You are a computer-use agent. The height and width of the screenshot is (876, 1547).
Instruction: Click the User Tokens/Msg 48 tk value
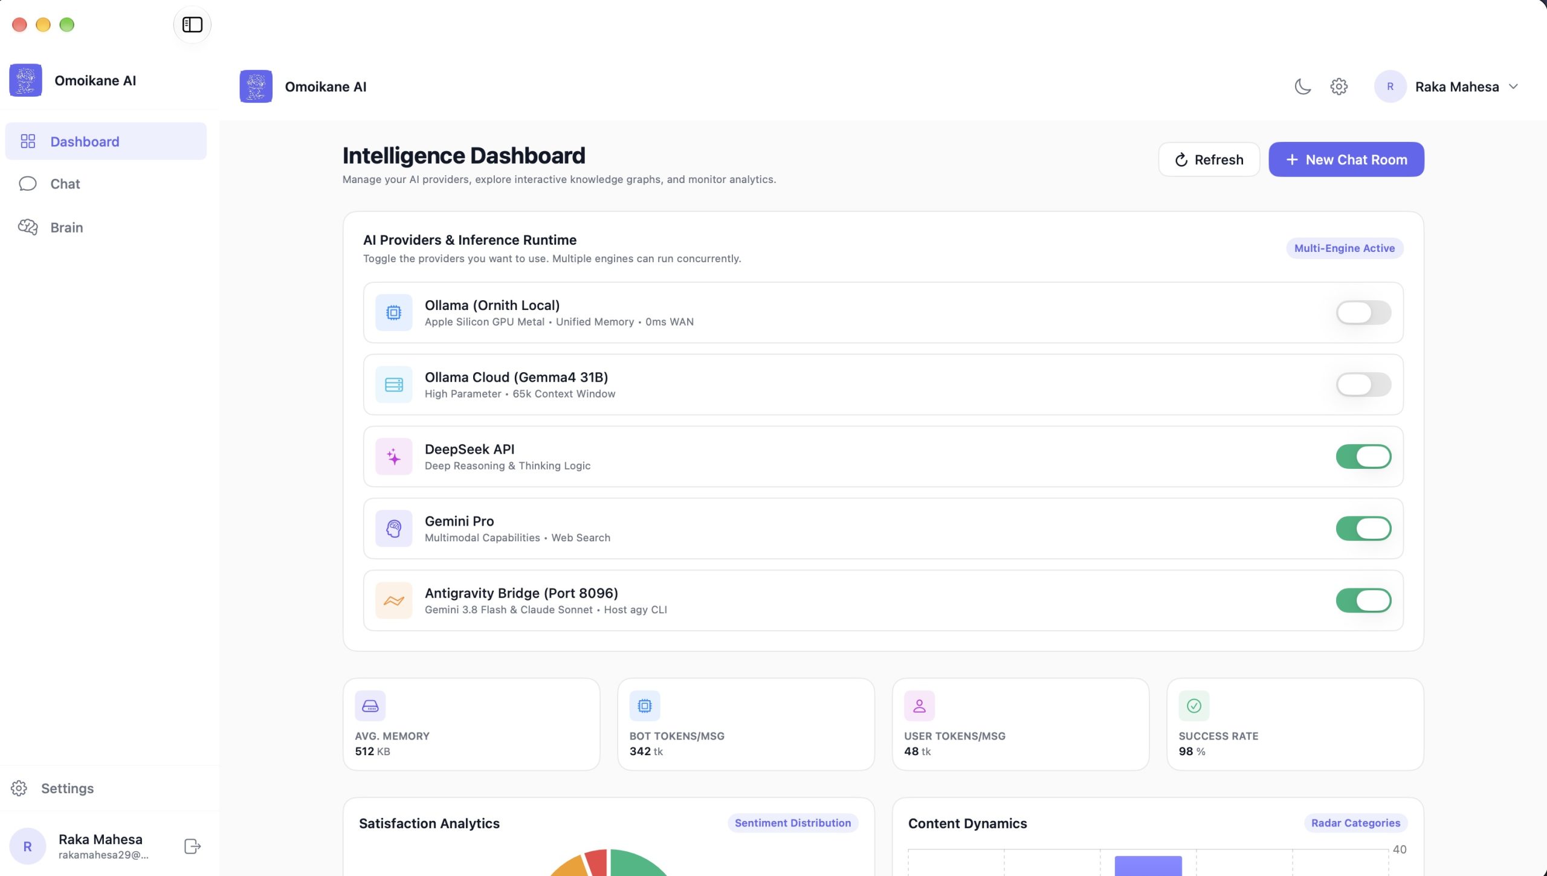(x=917, y=752)
